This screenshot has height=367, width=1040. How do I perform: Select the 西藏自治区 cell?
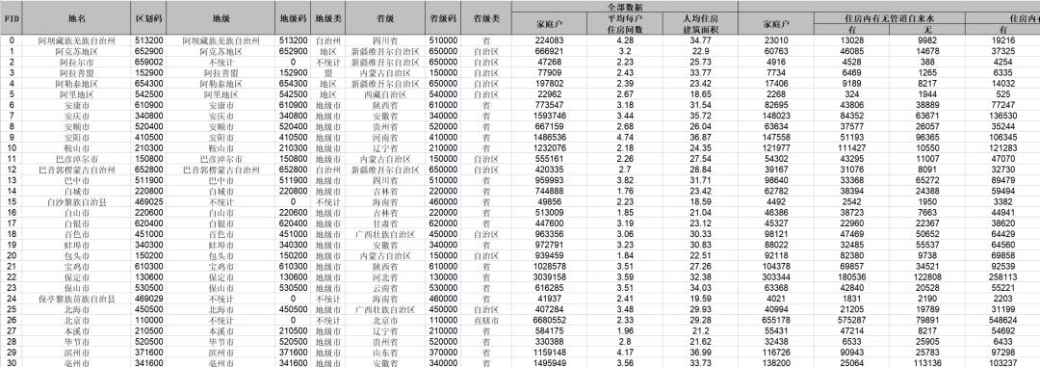pos(384,94)
